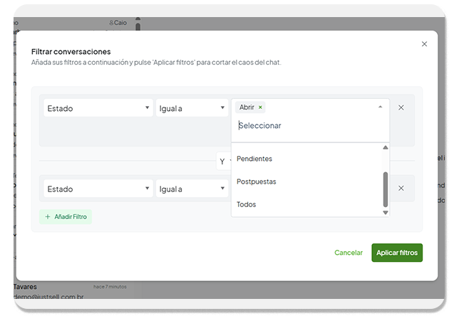Select the Postpuestas option
This screenshot has height=316, width=464.
257,181
